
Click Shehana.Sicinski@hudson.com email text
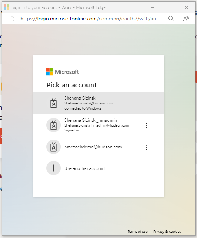tap(88, 103)
